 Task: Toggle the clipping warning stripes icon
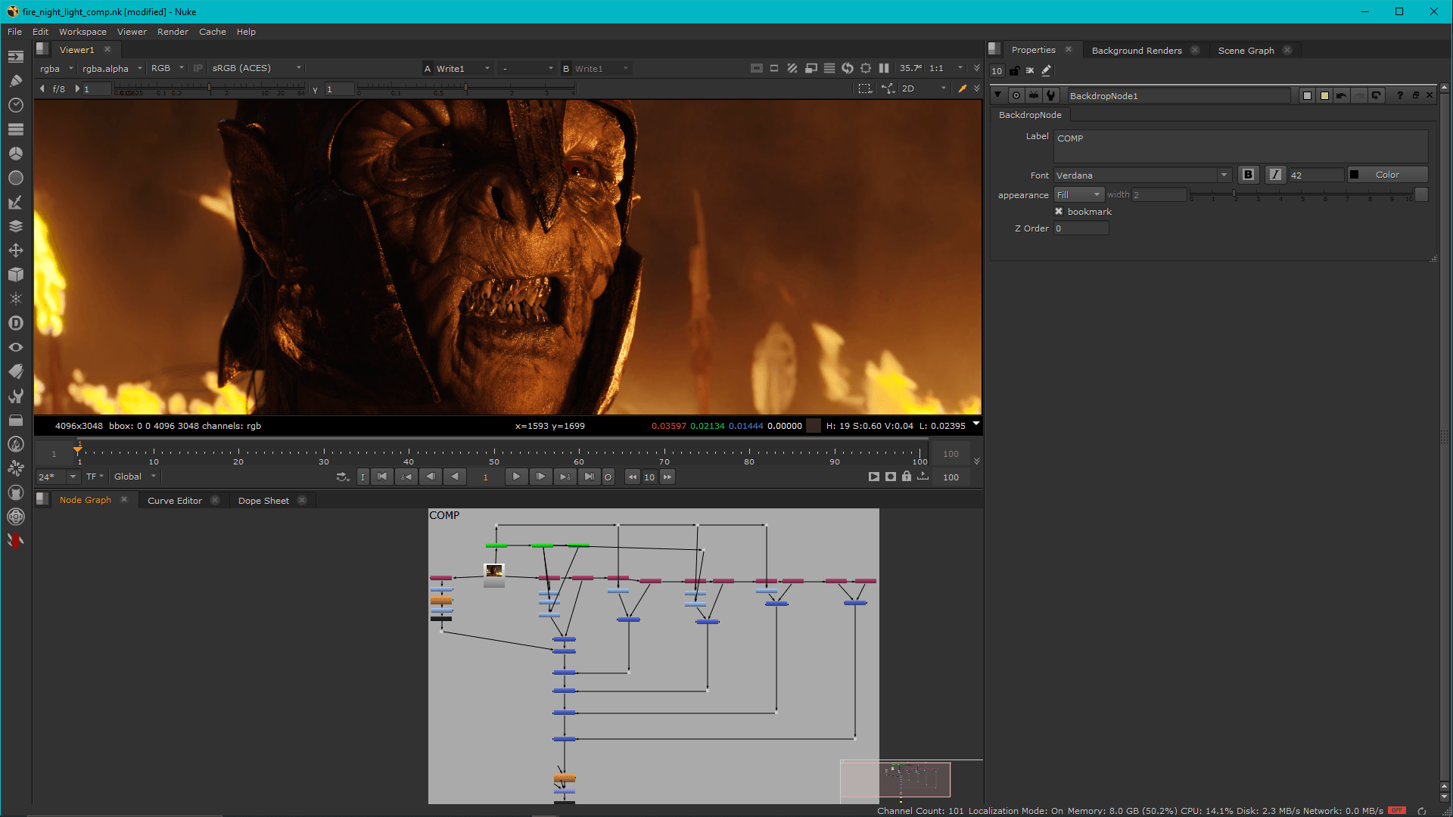(x=792, y=68)
